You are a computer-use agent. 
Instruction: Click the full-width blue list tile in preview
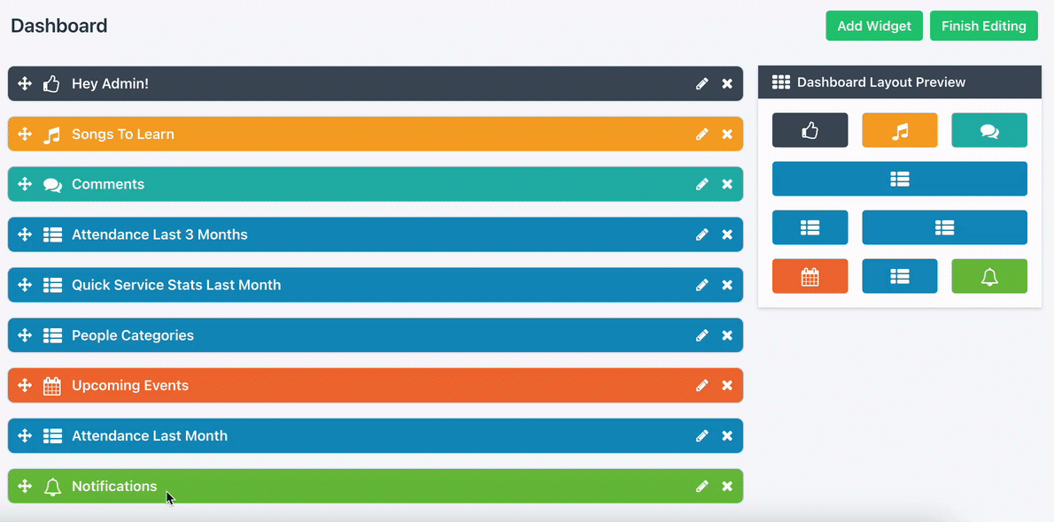[x=899, y=179]
